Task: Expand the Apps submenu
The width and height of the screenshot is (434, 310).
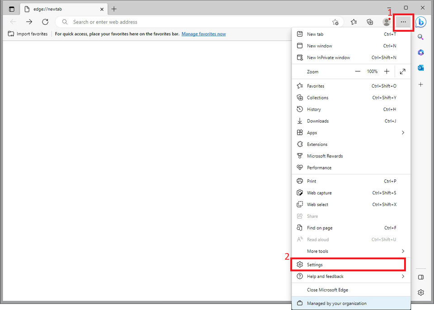Action: click(x=402, y=133)
